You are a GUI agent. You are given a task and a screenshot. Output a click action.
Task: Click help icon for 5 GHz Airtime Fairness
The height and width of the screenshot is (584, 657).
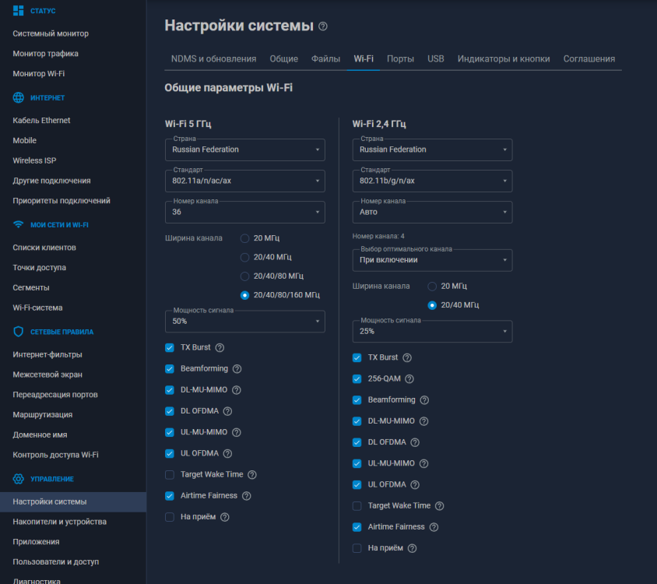(x=246, y=496)
